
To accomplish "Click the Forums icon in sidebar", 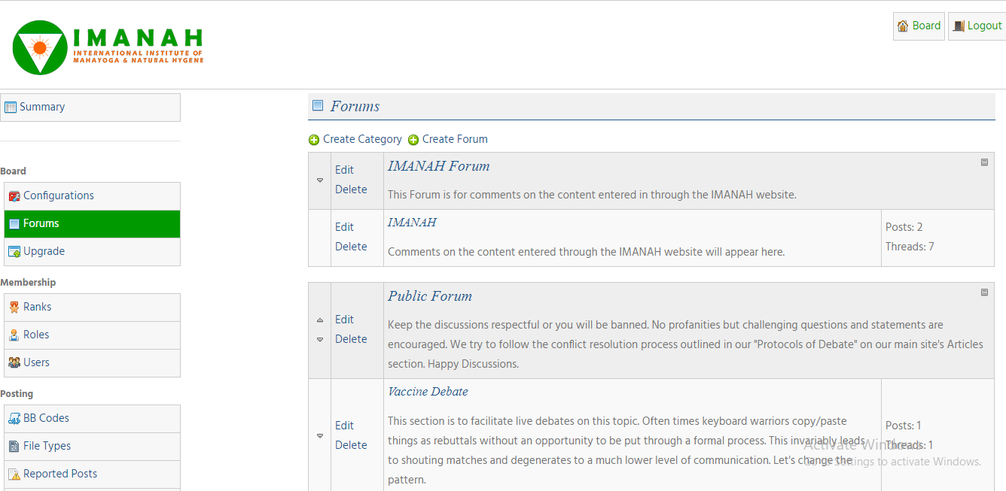I will coord(14,224).
